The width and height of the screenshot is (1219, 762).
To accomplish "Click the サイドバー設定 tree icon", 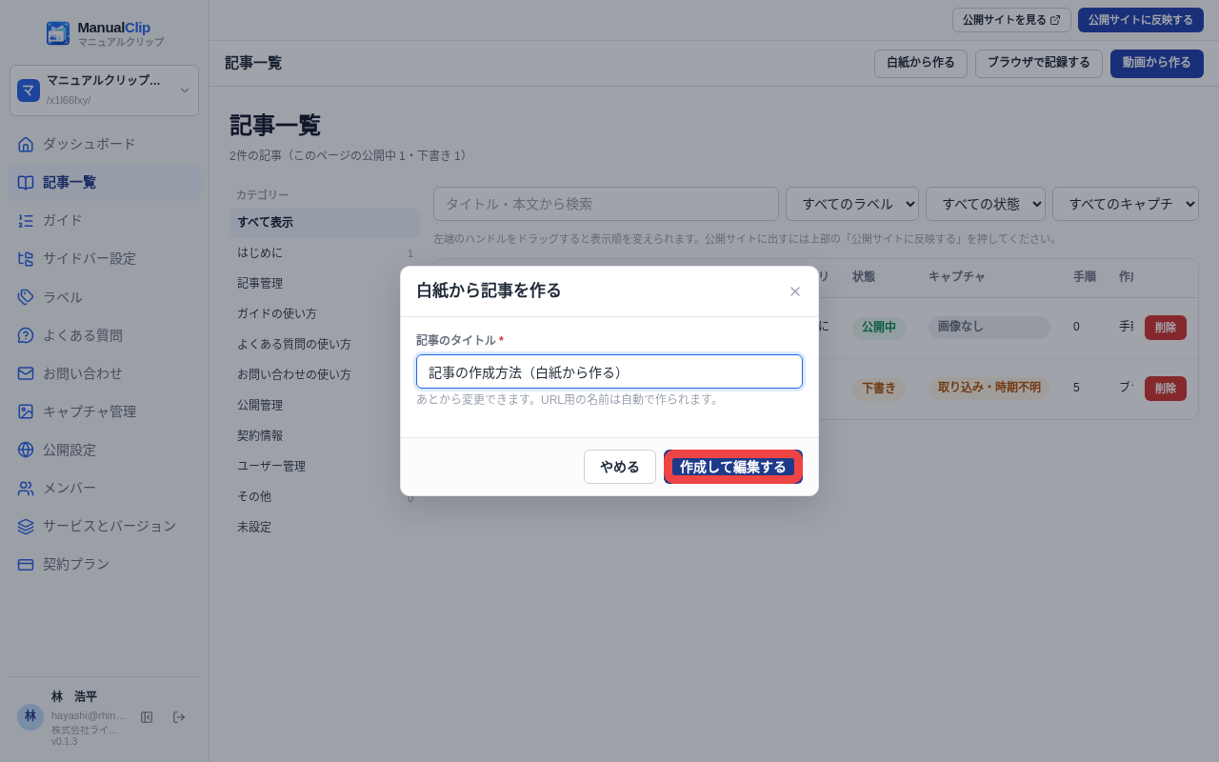I will click(26, 258).
